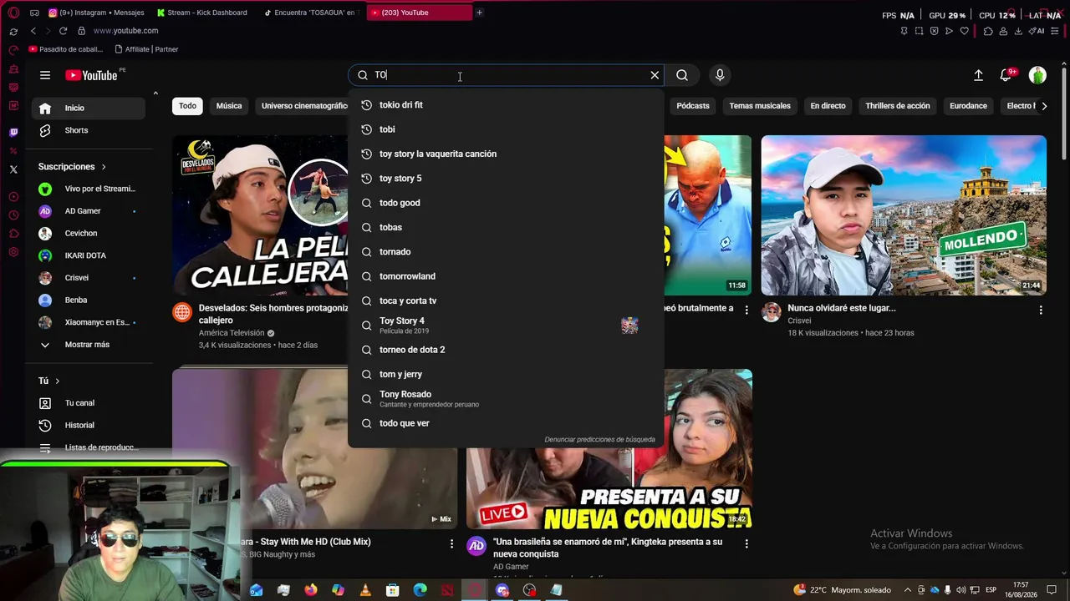This screenshot has width=1070, height=601.
Task: Open Twitch from the Opera GX sidebar
Action: click(13, 133)
